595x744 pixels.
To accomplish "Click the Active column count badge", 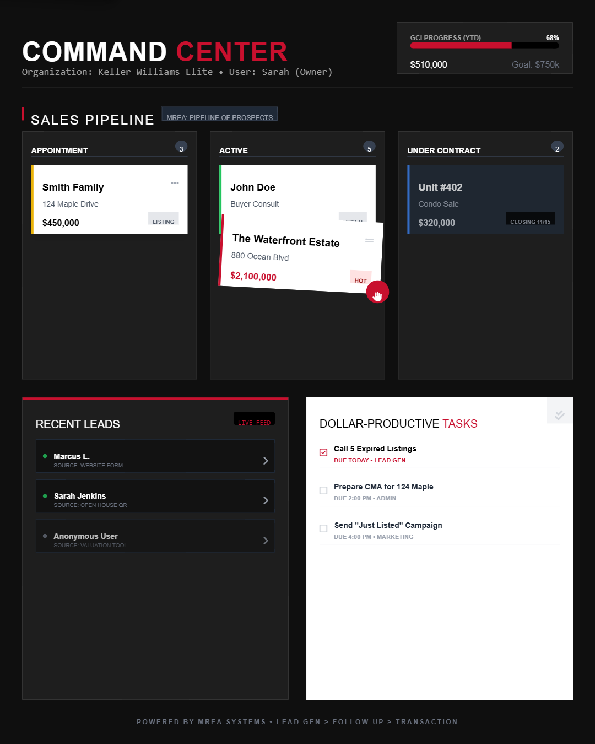I will [369, 147].
